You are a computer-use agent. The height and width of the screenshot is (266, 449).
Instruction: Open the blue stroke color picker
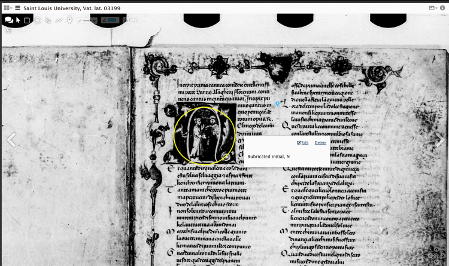point(110,20)
